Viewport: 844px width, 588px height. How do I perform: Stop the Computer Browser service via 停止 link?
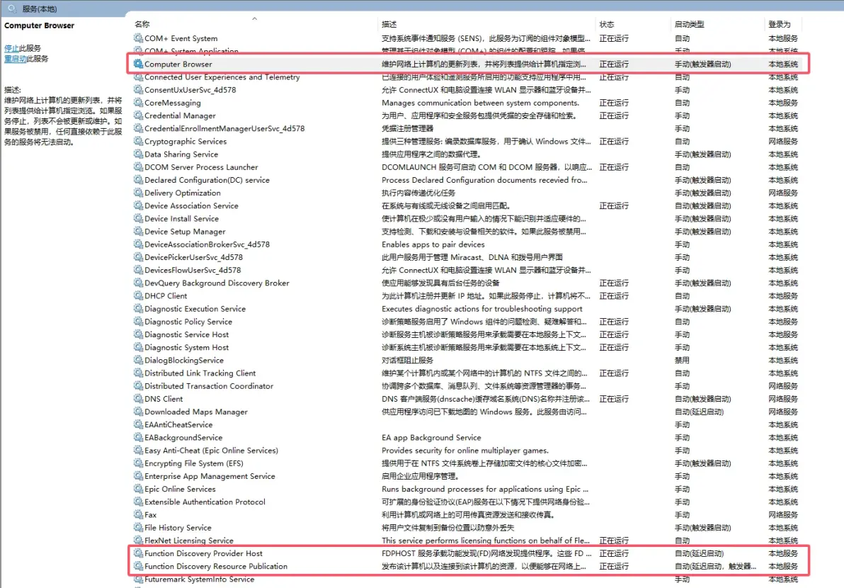(11, 48)
